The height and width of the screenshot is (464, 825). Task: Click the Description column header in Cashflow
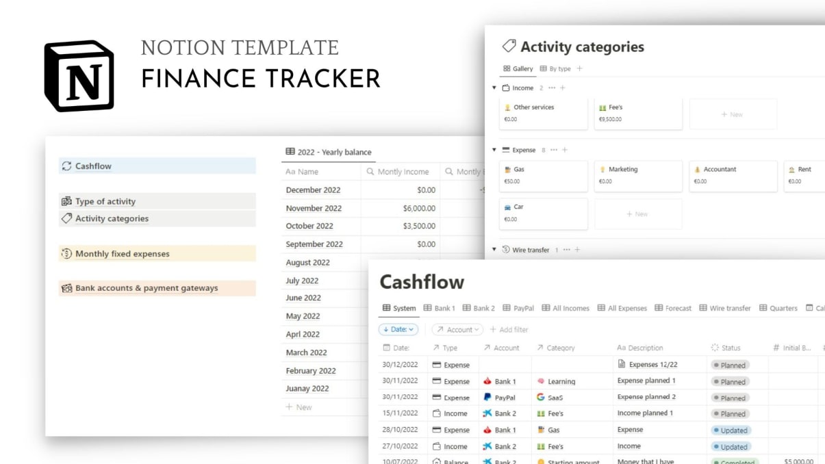660,348
